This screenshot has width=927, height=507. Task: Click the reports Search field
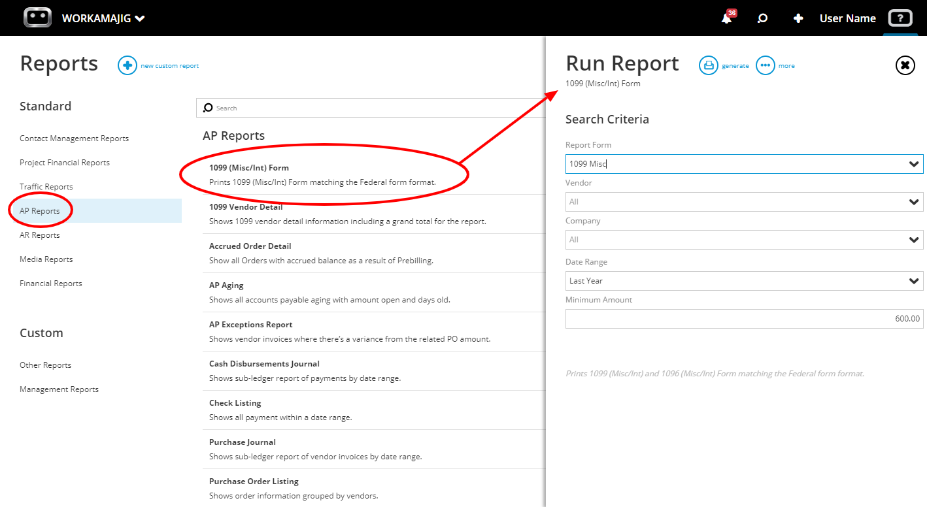click(x=371, y=108)
